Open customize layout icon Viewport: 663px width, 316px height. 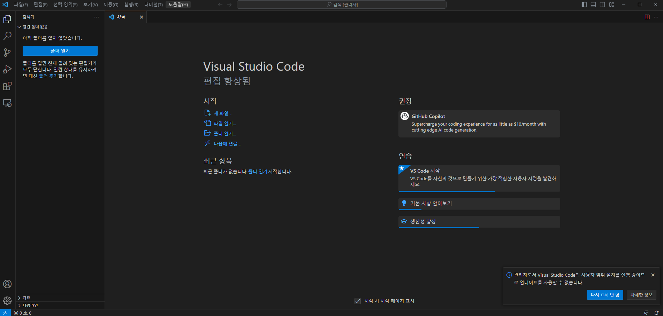pyautogui.click(x=612, y=5)
